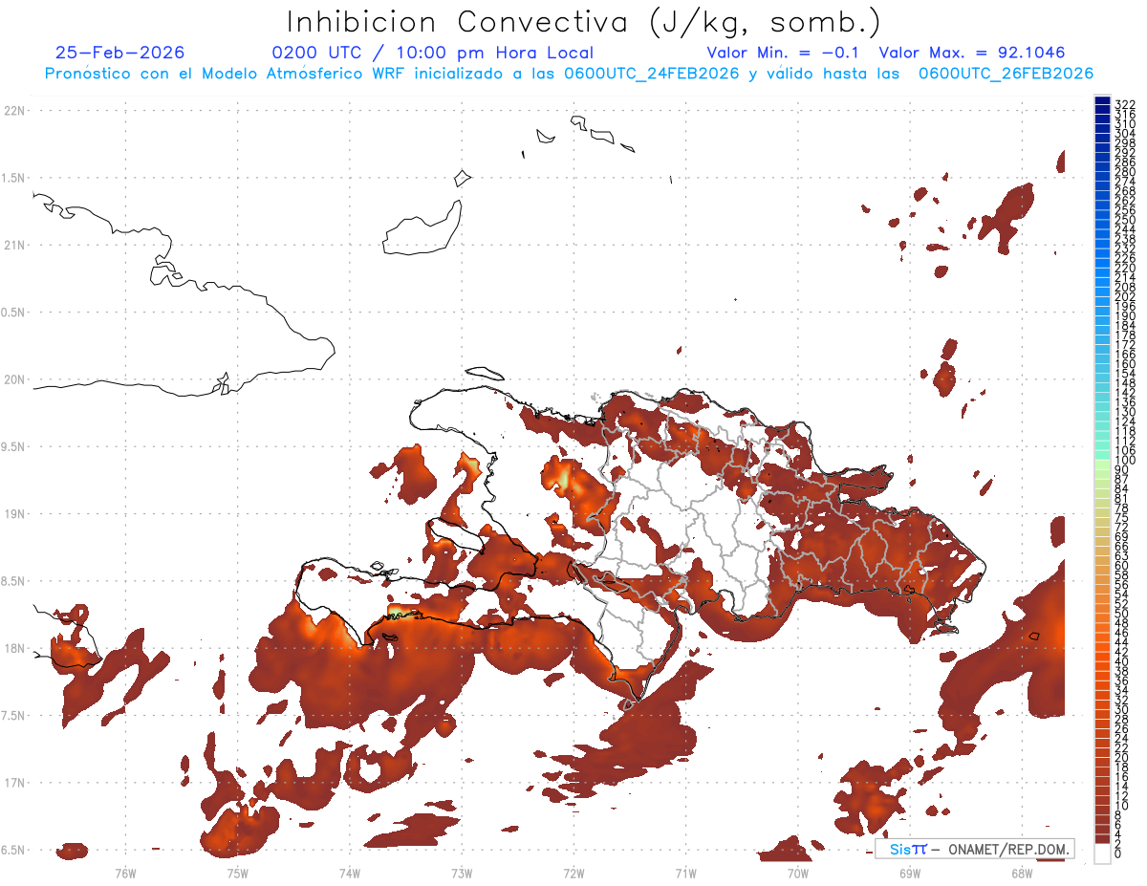Click the '19N' latitude label
Image resolution: width=1147 pixels, height=886 pixels.
[14, 513]
